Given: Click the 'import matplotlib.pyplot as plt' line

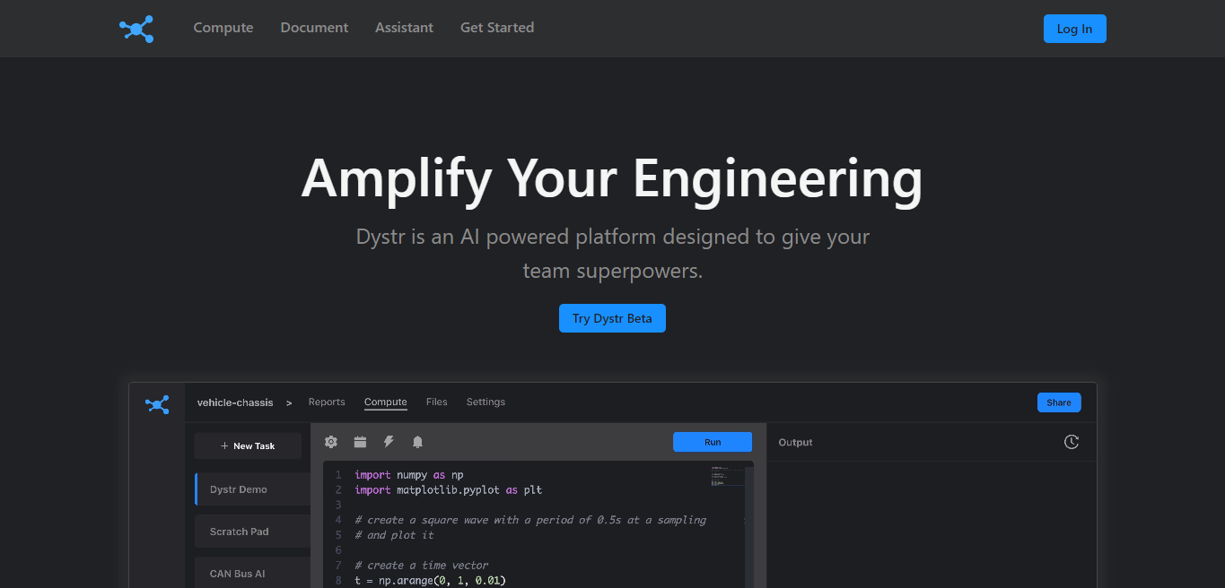Looking at the screenshot, I should (448, 490).
